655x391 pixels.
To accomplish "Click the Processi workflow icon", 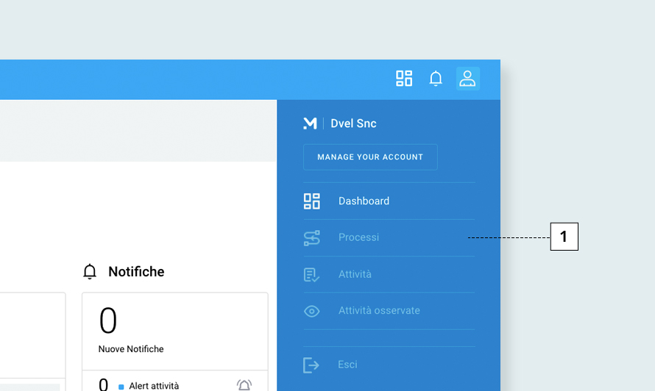I will [x=311, y=238].
